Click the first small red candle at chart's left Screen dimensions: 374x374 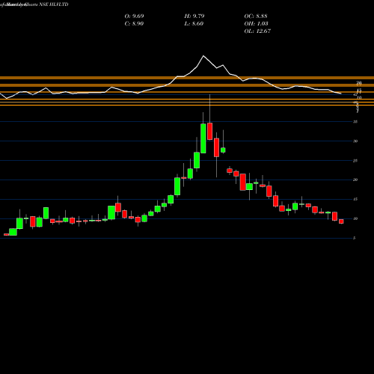pyautogui.click(x=7, y=234)
